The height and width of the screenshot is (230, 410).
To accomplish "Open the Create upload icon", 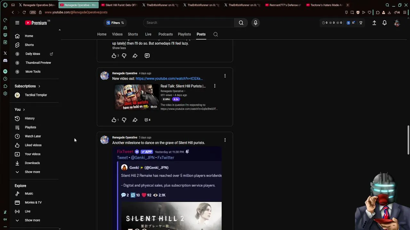I will click(374, 23).
